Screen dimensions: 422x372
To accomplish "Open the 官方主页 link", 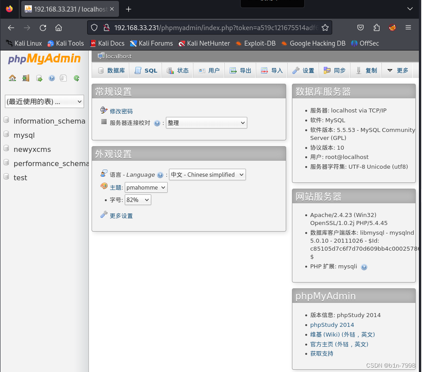I will pyautogui.click(x=339, y=344).
